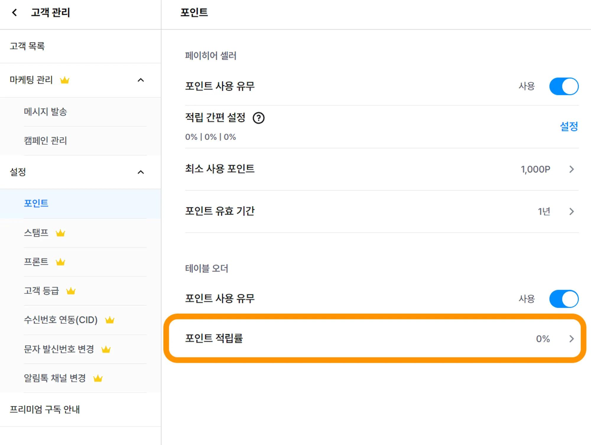
Task: Click the crown icon next to 마케팅 관리
Action: click(x=65, y=80)
